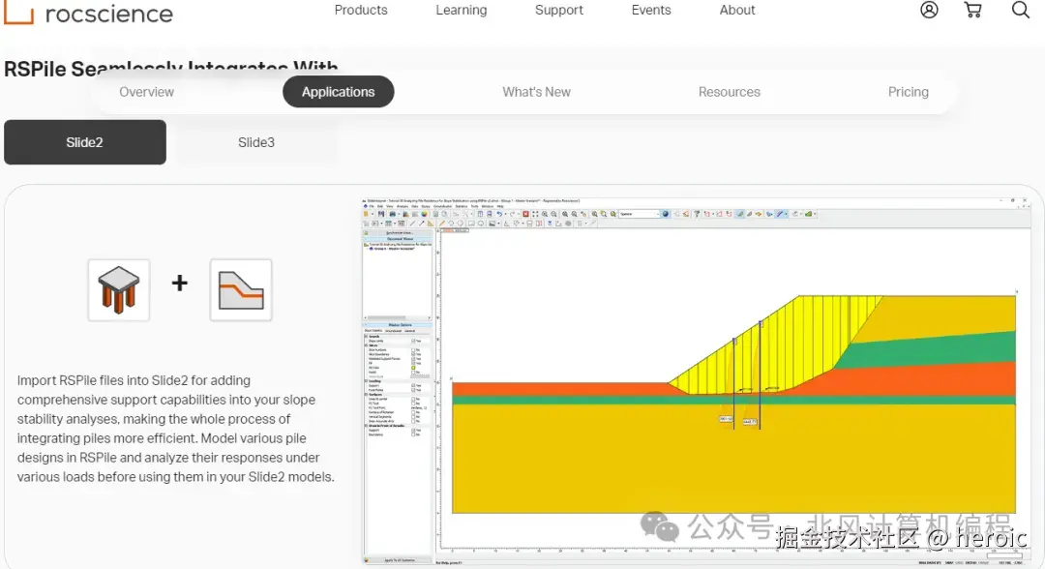Screen dimensions: 1045x569
Task: Click the Undo arrow in Slide2 toolbar
Action: point(499,214)
